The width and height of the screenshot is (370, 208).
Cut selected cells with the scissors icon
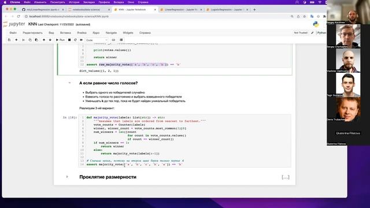point(23,40)
